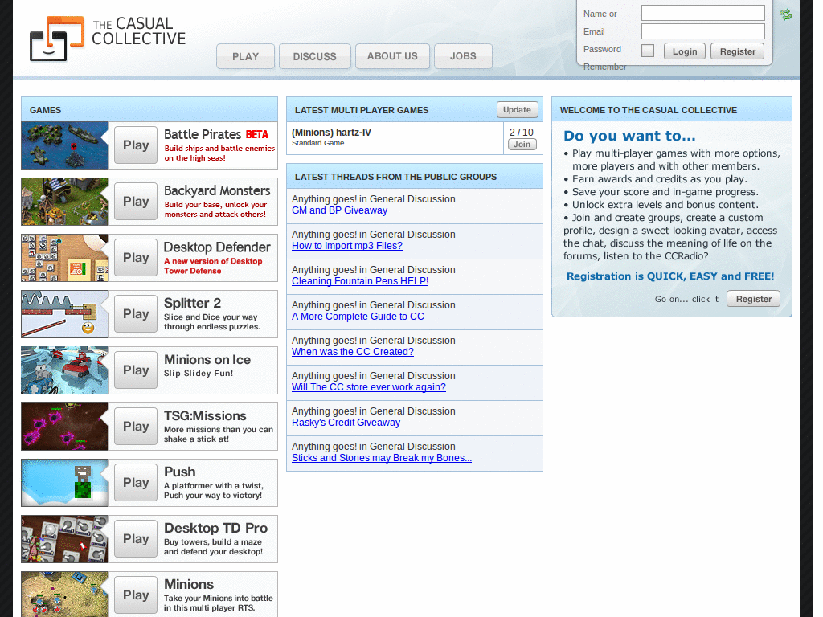The image size is (823, 617).
Task: Focus the Password input field
Action: [702, 31]
